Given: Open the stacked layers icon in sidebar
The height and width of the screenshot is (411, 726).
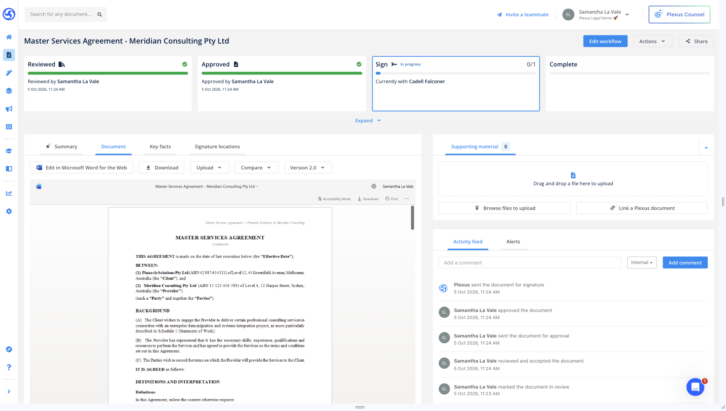Looking at the screenshot, I should 9,91.
